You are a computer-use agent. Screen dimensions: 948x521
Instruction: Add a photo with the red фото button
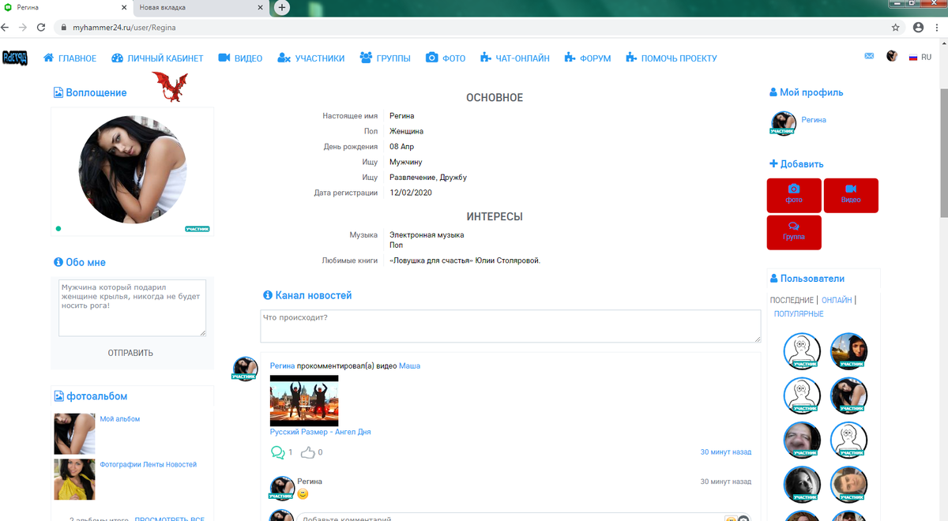[794, 195]
